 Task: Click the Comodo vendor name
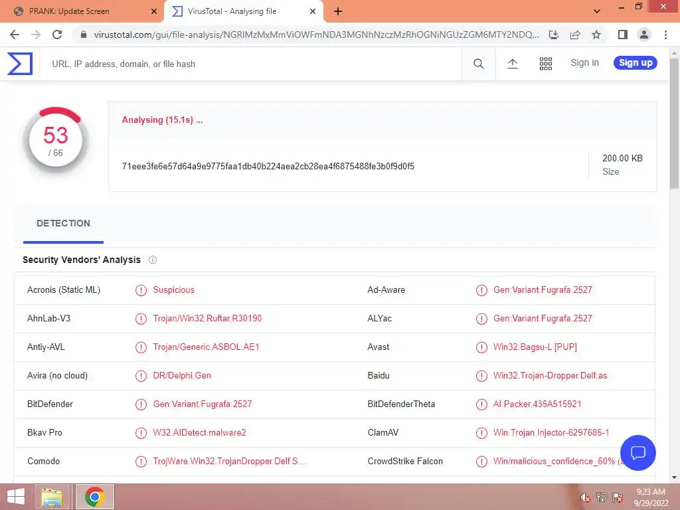click(43, 462)
